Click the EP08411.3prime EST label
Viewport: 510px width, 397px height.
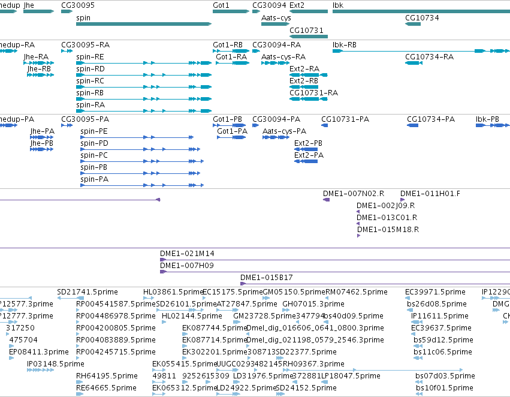pos(39,352)
